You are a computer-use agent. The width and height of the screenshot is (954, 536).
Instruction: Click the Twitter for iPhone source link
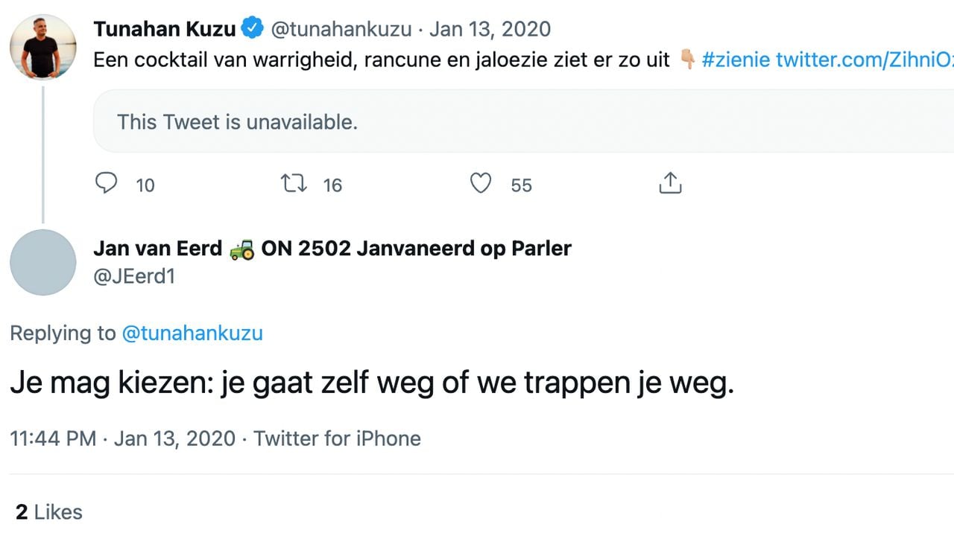tap(337, 438)
